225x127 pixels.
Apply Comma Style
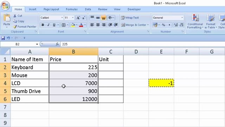pyautogui.click(x=169, y=25)
